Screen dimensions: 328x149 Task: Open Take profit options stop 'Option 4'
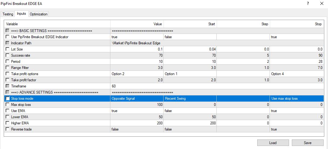pos(297,74)
